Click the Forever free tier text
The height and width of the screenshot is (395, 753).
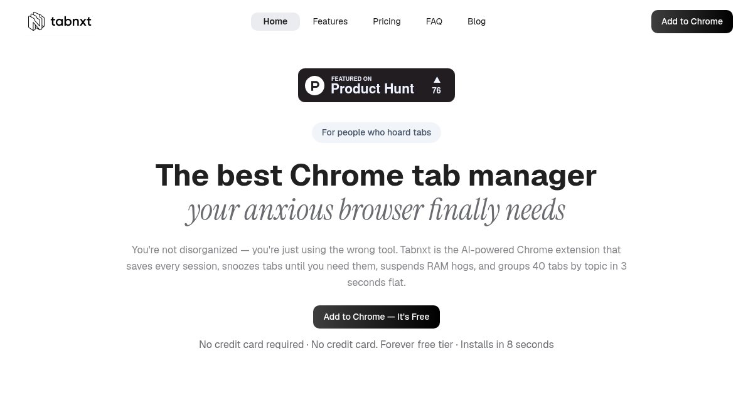(417, 344)
